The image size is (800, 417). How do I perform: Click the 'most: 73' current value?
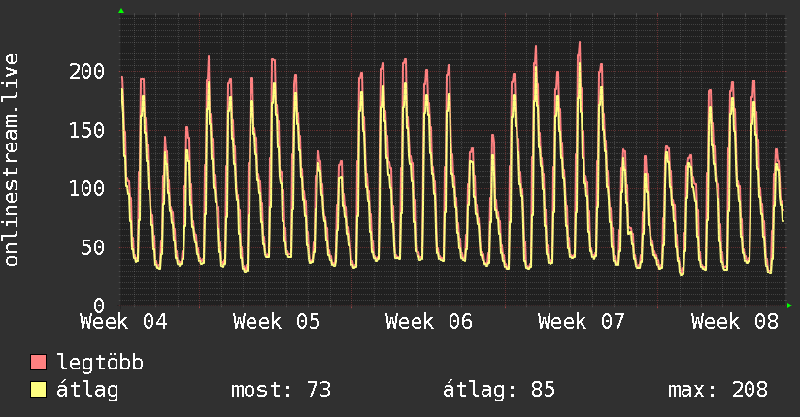282,390
